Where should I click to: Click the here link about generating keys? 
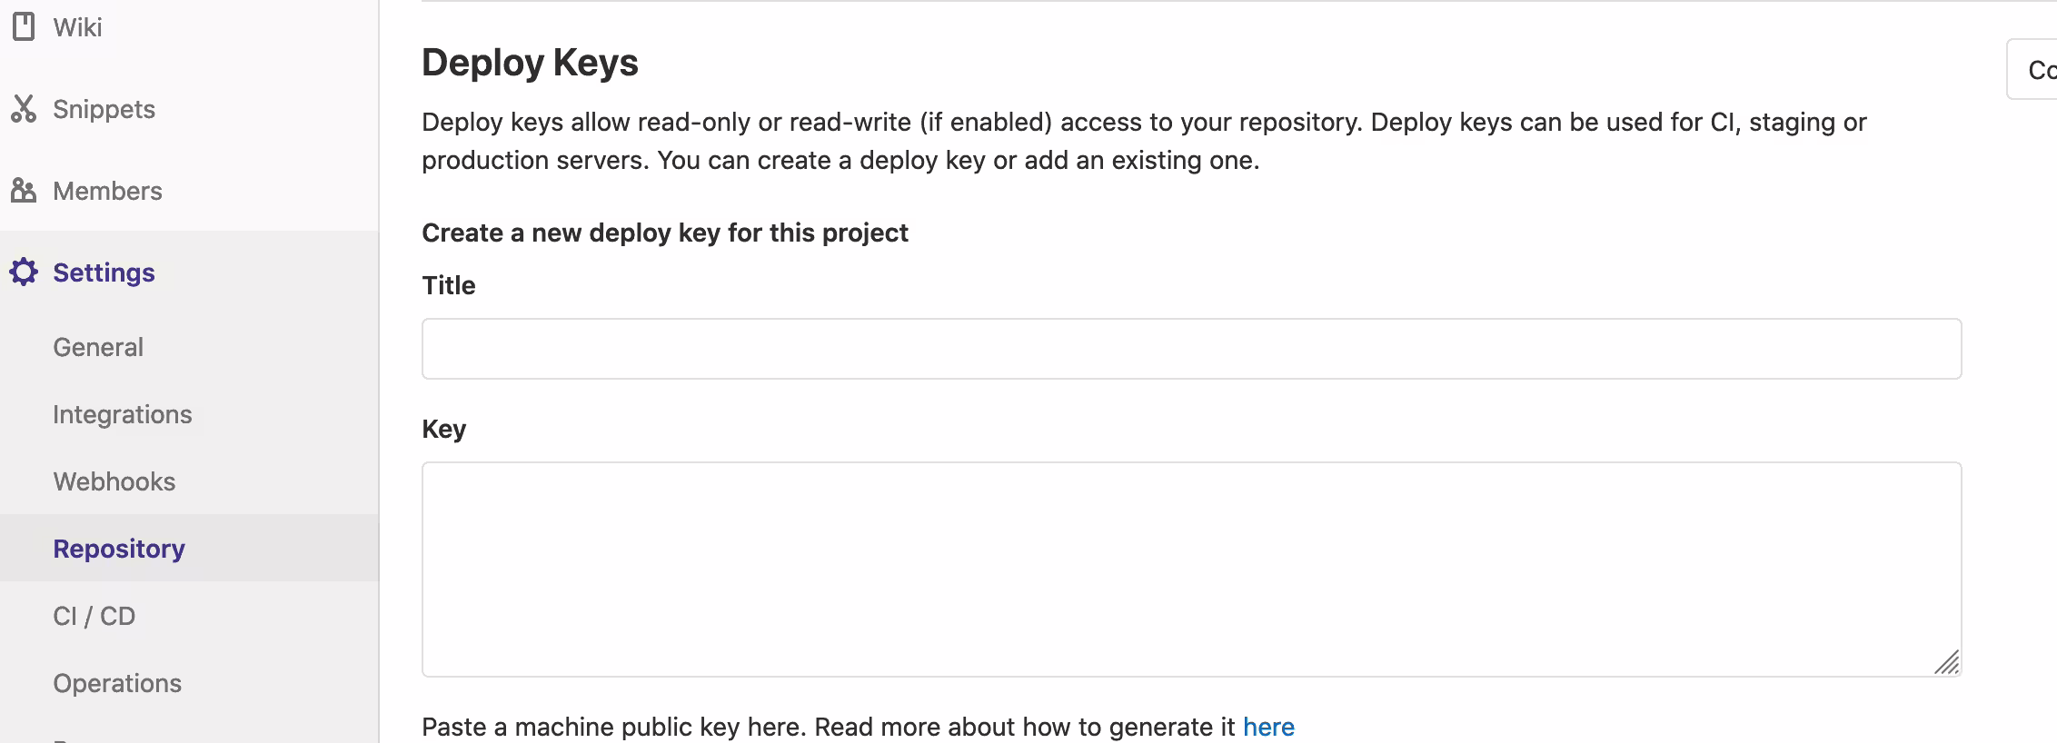click(1268, 726)
